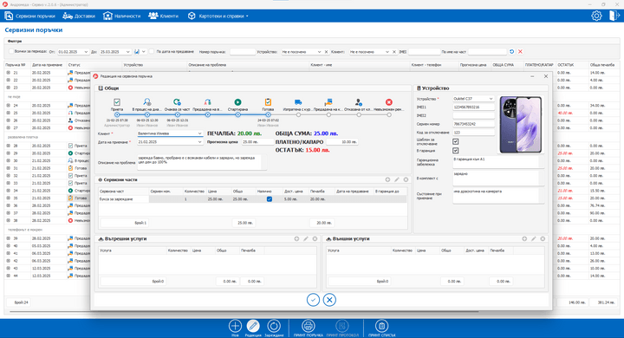The height and width of the screenshot is (338, 624).
Task: Toggle Налично checkbox for charging port part
Action: tap(270, 199)
